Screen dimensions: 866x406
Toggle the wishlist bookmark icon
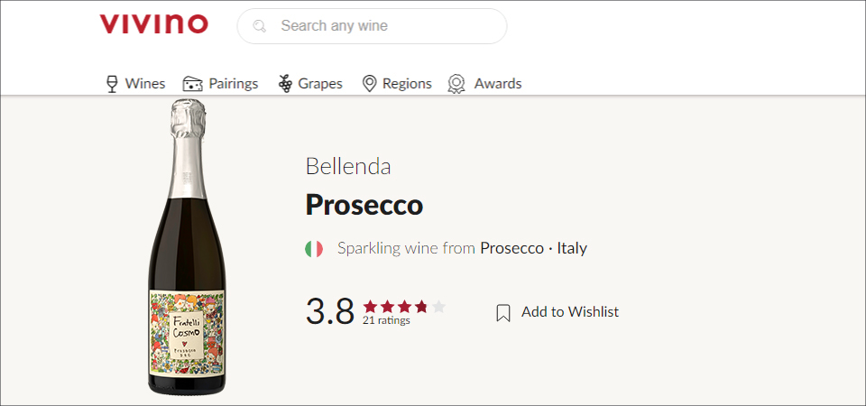(503, 312)
